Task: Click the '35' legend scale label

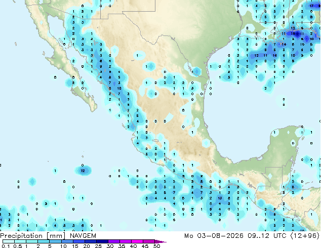Action: pyautogui.click(x=122, y=246)
